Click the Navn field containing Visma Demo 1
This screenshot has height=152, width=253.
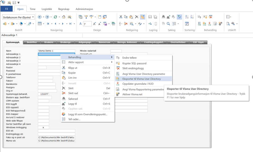56,51
